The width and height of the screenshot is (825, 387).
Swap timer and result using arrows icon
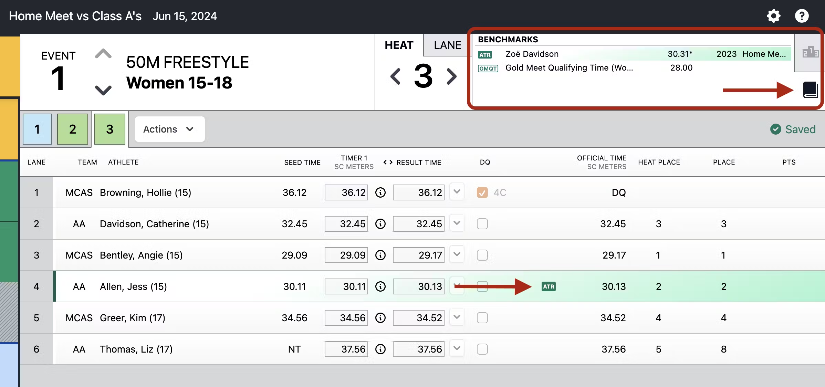(388, 162)
